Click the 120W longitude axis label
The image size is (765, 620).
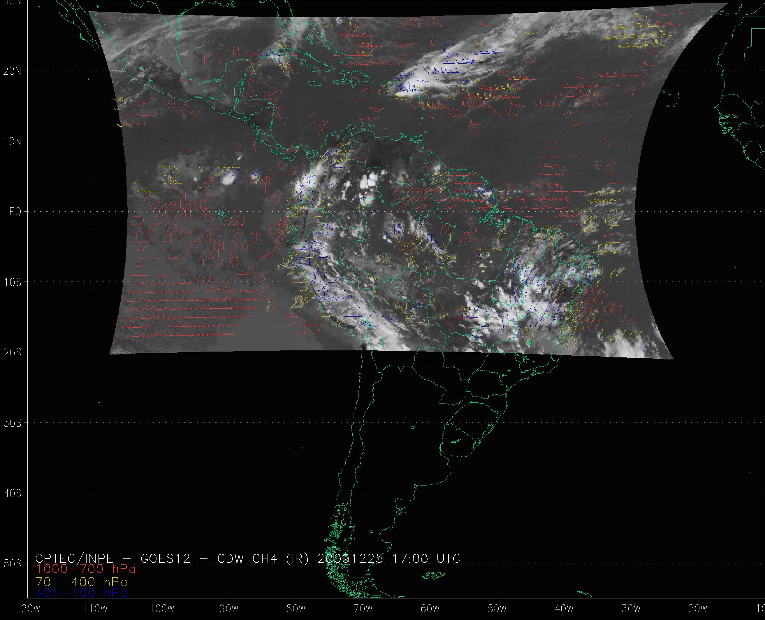coord(29,609)
